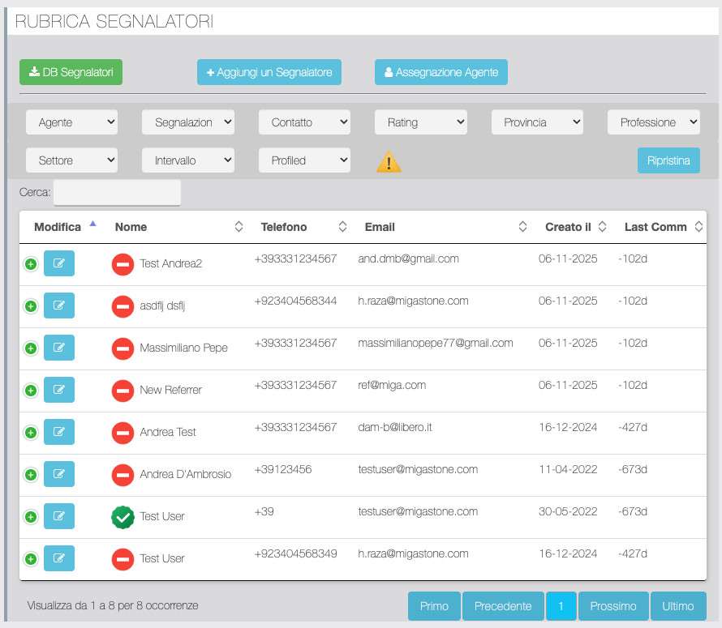Download DB Segnalatori
722x628 pixels.
pos(71,72)
